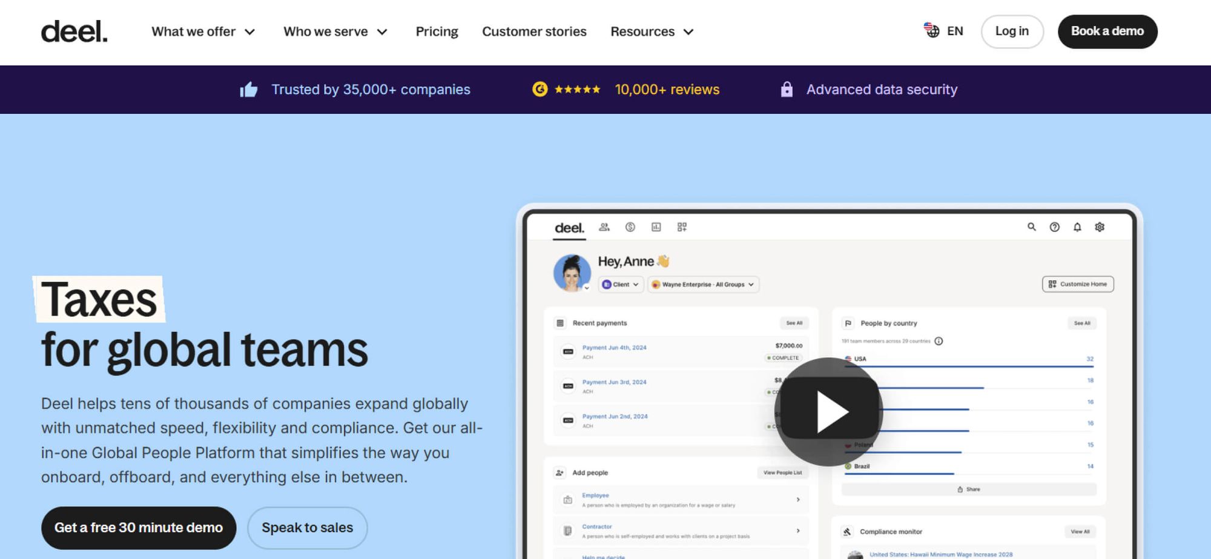This screenshot has height=559, width=1211.
Task: Click Get a free 30 minute demo
Action: click(x=139, y=528)
